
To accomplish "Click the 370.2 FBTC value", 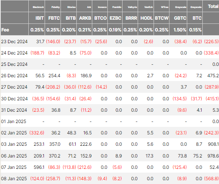I will [54, 156].
